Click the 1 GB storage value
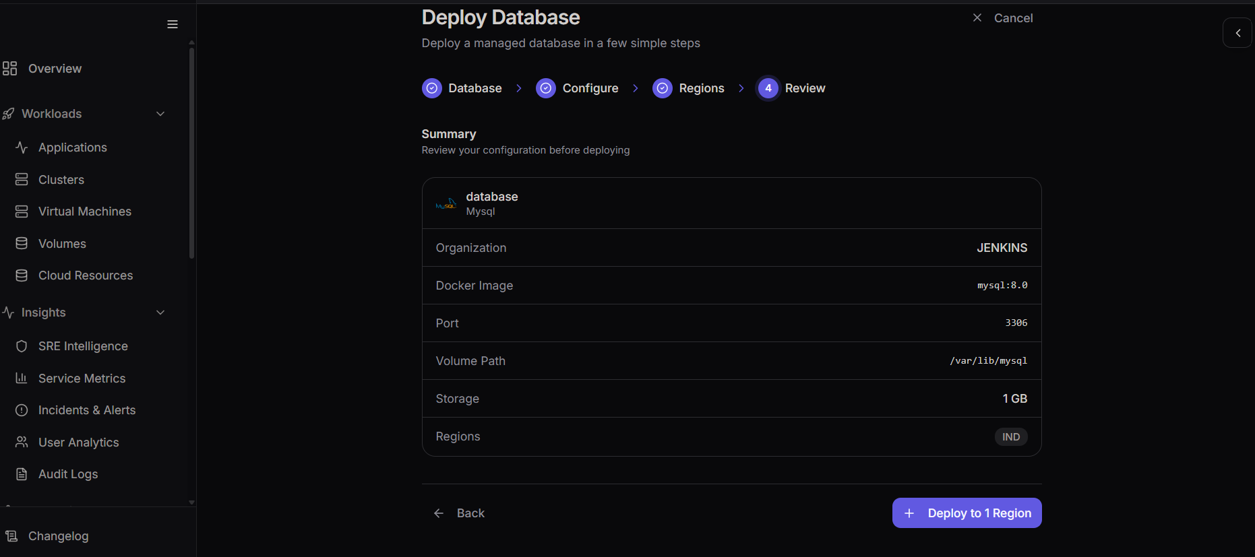 point(1015,399)
